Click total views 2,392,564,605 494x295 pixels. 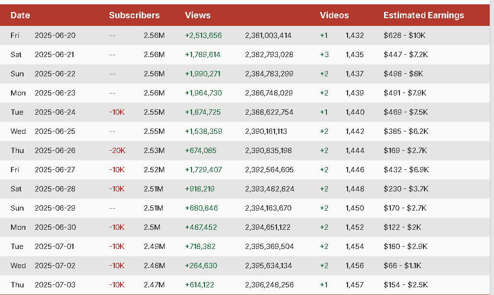(x=269, y=170)
